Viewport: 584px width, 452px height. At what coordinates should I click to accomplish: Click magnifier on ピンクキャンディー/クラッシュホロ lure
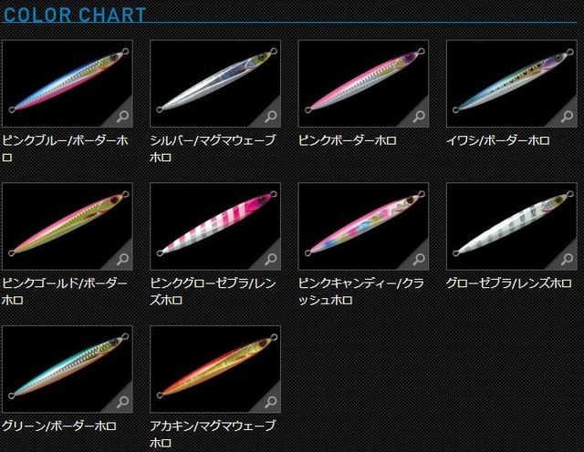(x=419, y=259)
